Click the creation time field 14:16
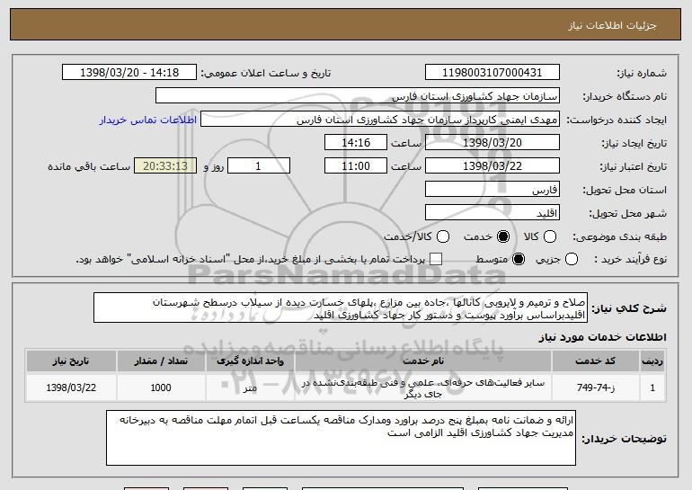 [x=356, y=143]
